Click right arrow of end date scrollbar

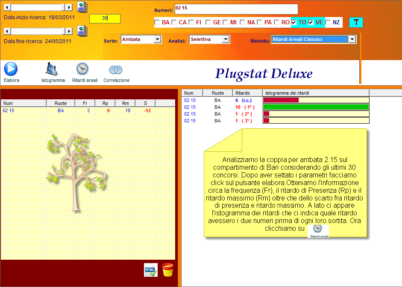(68, 31)
